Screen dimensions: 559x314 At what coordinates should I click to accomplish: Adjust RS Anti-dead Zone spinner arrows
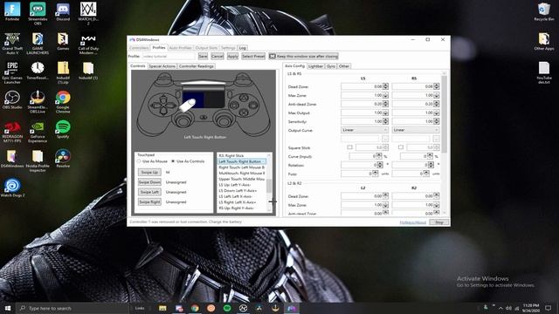[x=437, y=104]
